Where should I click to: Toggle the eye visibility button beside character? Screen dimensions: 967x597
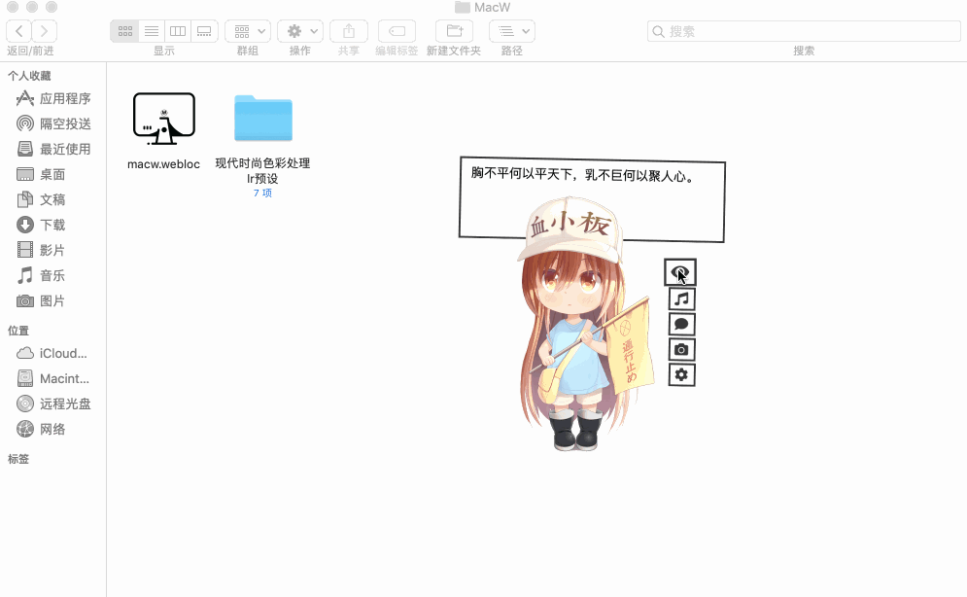coord(680,272)
